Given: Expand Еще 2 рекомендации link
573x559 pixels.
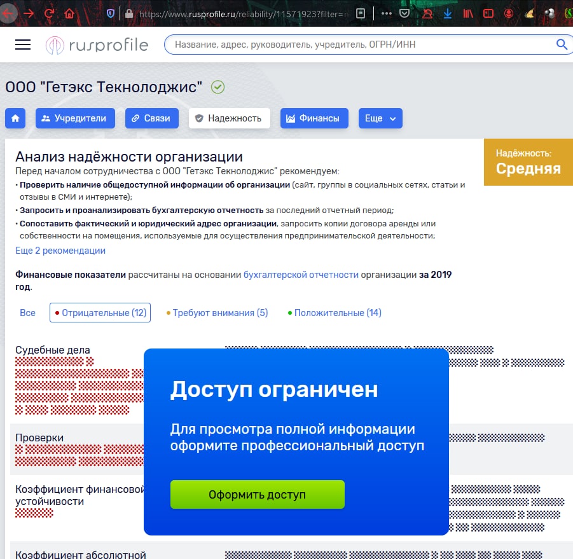Looking at the screenshot, I should (60, 251).
